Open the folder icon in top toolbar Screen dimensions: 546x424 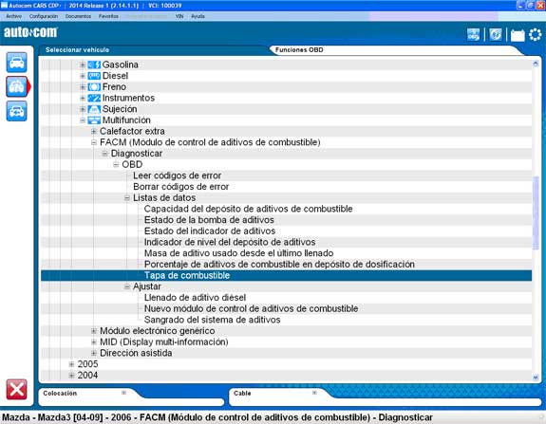click(518, 35)
